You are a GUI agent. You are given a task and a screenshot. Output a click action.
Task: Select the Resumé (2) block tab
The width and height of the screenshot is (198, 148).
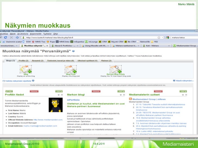[38, 61]
